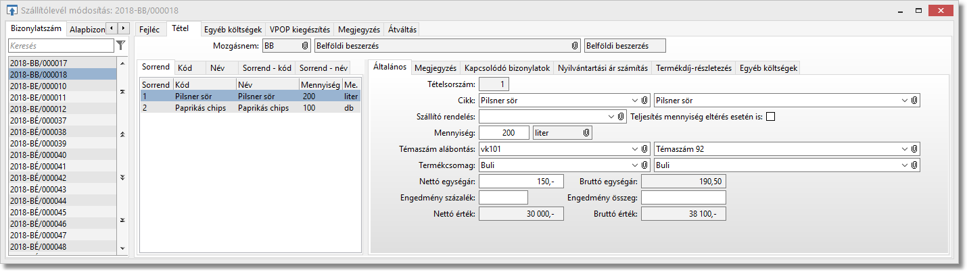Image resolution: width=967 pixels, height=272 pixels.
Task: Click paperclip icon in Témaszám 92 field
Action: [x=915, y=149]
